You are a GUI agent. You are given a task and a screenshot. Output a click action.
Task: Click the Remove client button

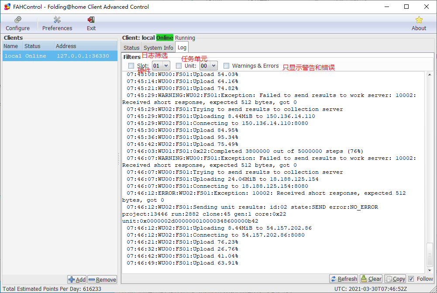[x=102, y=279]
